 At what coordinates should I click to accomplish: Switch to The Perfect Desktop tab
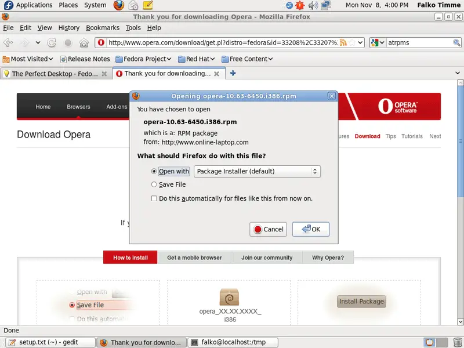coord(56,74)
